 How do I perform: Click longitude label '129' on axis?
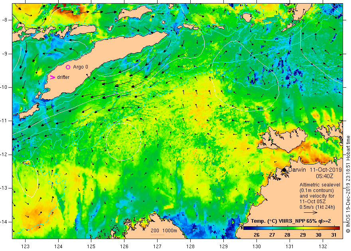coord(223,247)
